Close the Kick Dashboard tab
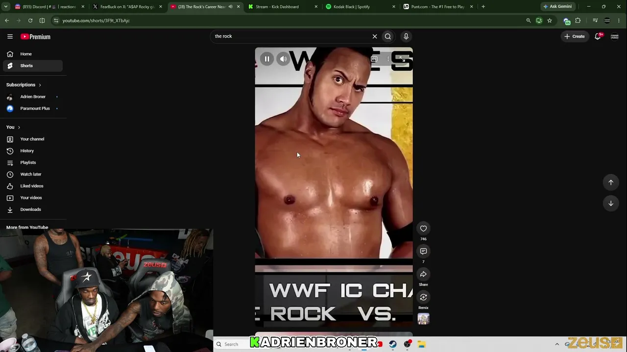This screenshot has height=352, width=627. click(x=316, y=7)
